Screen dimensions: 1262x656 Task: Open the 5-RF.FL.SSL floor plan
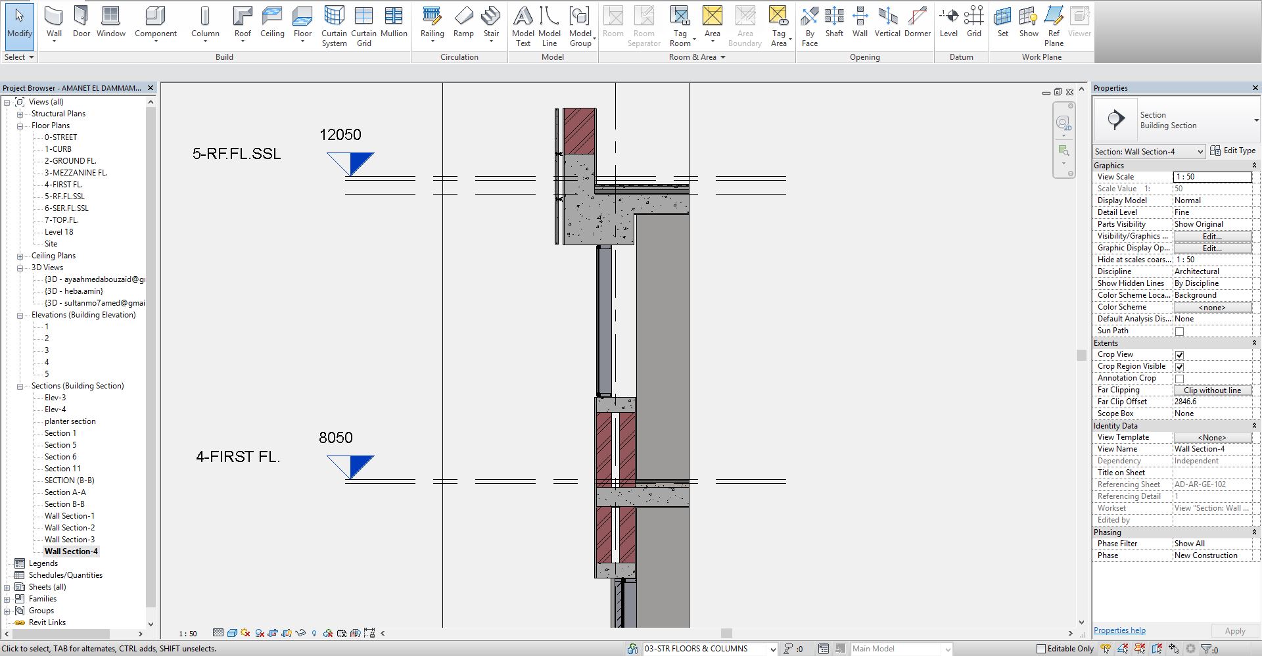64,197
